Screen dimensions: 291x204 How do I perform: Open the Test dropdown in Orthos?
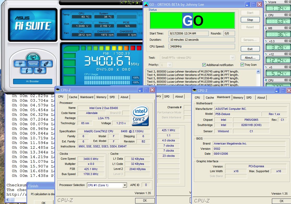pyautogui.click(x=232, y=58)
